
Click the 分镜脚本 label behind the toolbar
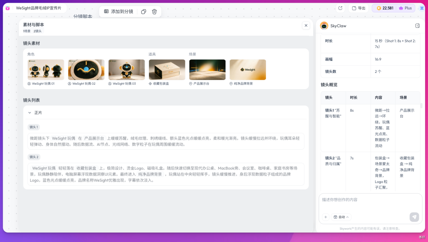pos(83,16)
